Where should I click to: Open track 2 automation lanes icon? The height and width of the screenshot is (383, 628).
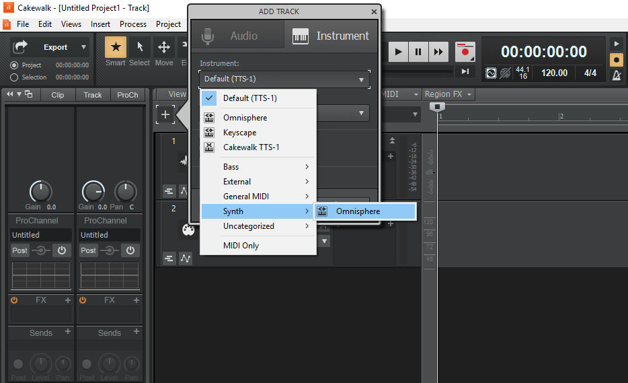point(186,258)
